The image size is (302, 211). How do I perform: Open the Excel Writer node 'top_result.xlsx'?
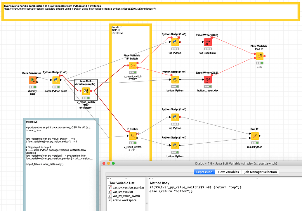click(208, 42)
